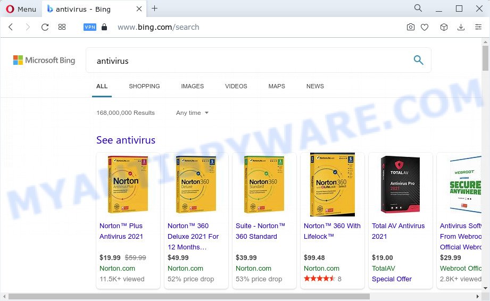
Task: Open Norton Plus Antivirus 2021 link
Action: pyautogui.click(x=121, y=231)
